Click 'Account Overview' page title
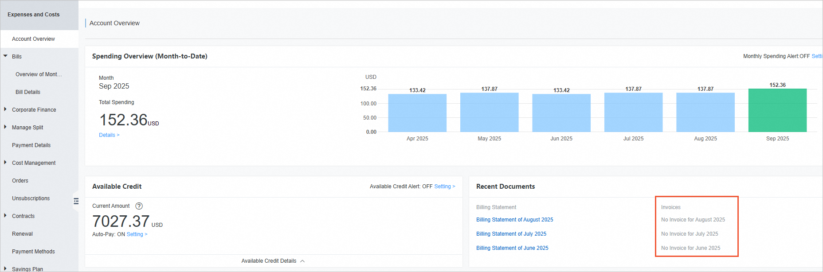This screenshot has height=272, width=823. [114, 23]
